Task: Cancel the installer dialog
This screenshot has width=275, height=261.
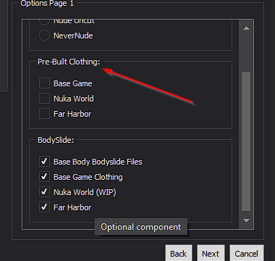Action: point(247,254)
